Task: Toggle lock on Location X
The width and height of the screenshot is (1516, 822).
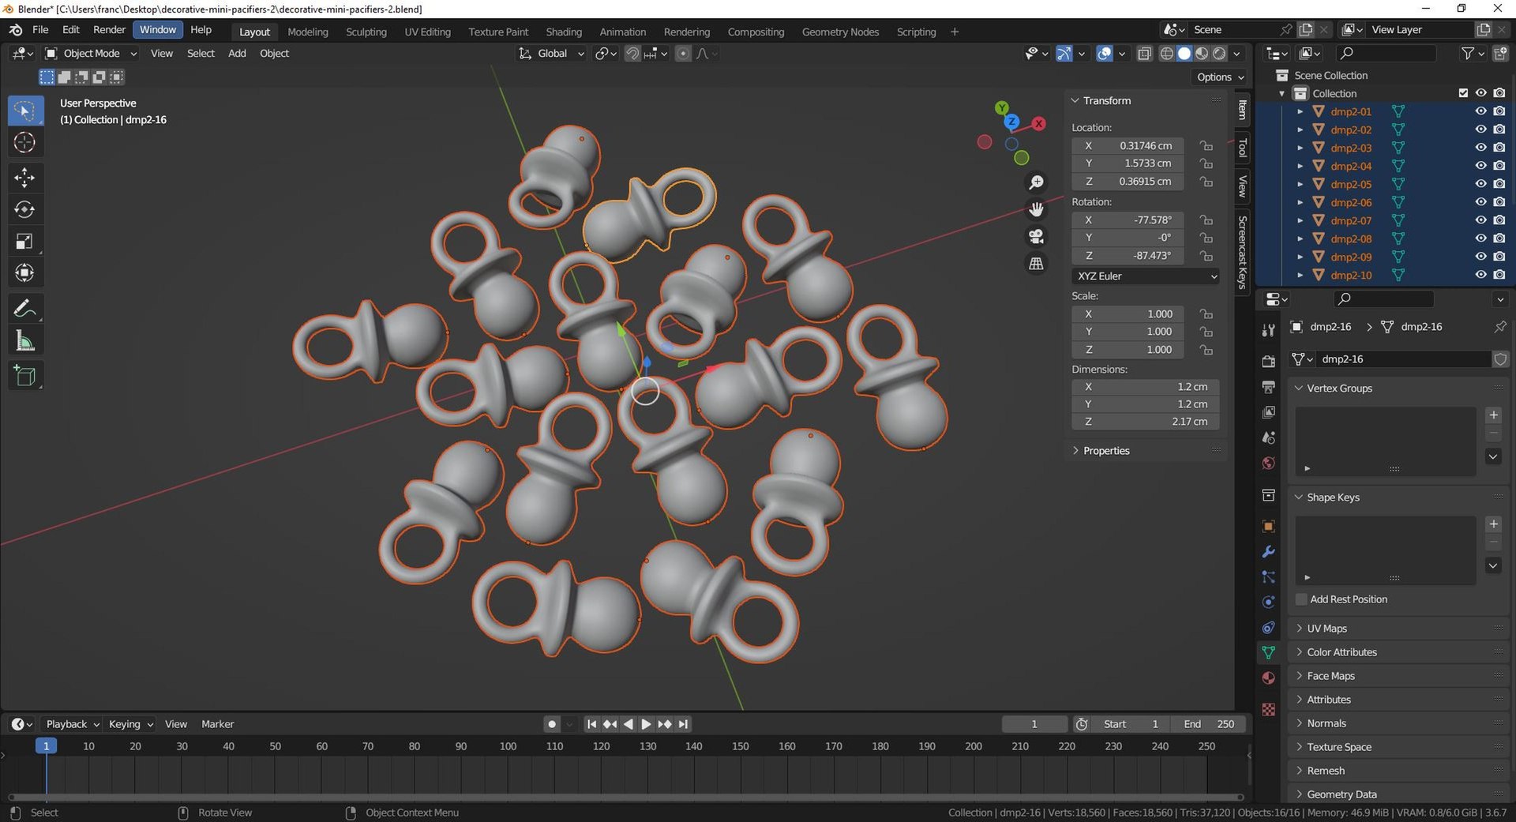Action: coord(1206,145)
